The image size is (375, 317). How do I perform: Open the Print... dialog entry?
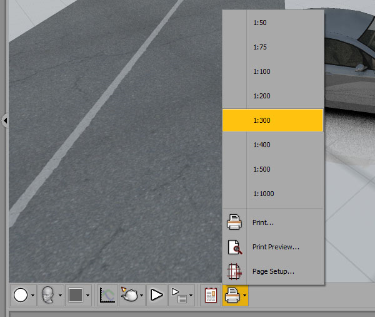click(x=273, y=222)
